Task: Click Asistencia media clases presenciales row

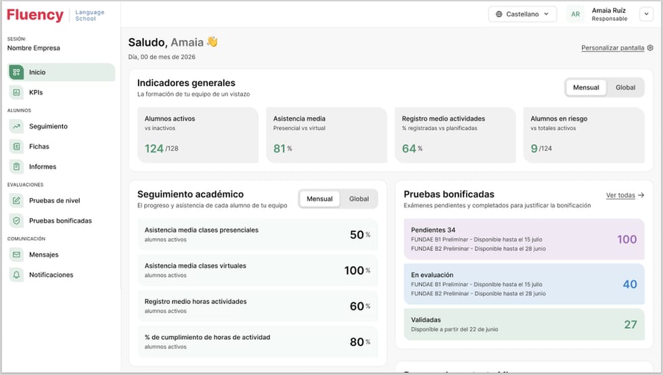Action: [x=258, y=234]
